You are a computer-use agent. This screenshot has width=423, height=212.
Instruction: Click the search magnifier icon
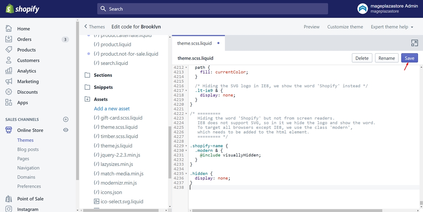tap(103, 9)
